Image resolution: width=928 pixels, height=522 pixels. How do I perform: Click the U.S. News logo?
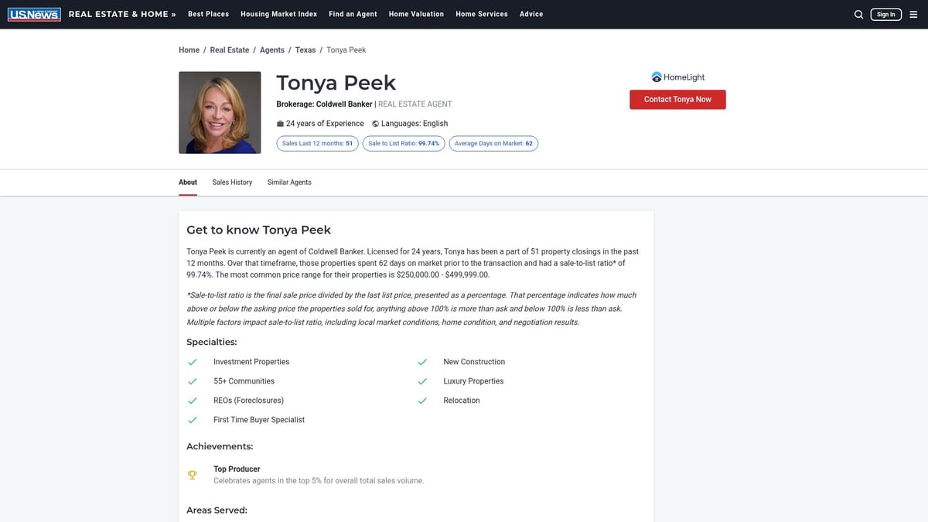[x=34, y=13]
